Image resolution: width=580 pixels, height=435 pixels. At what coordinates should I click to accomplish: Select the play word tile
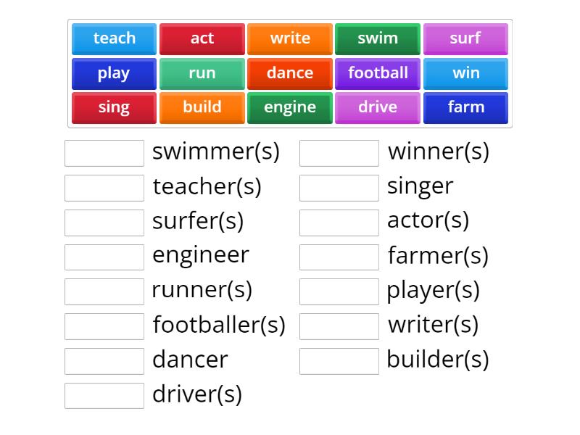[x=114, y=72]
